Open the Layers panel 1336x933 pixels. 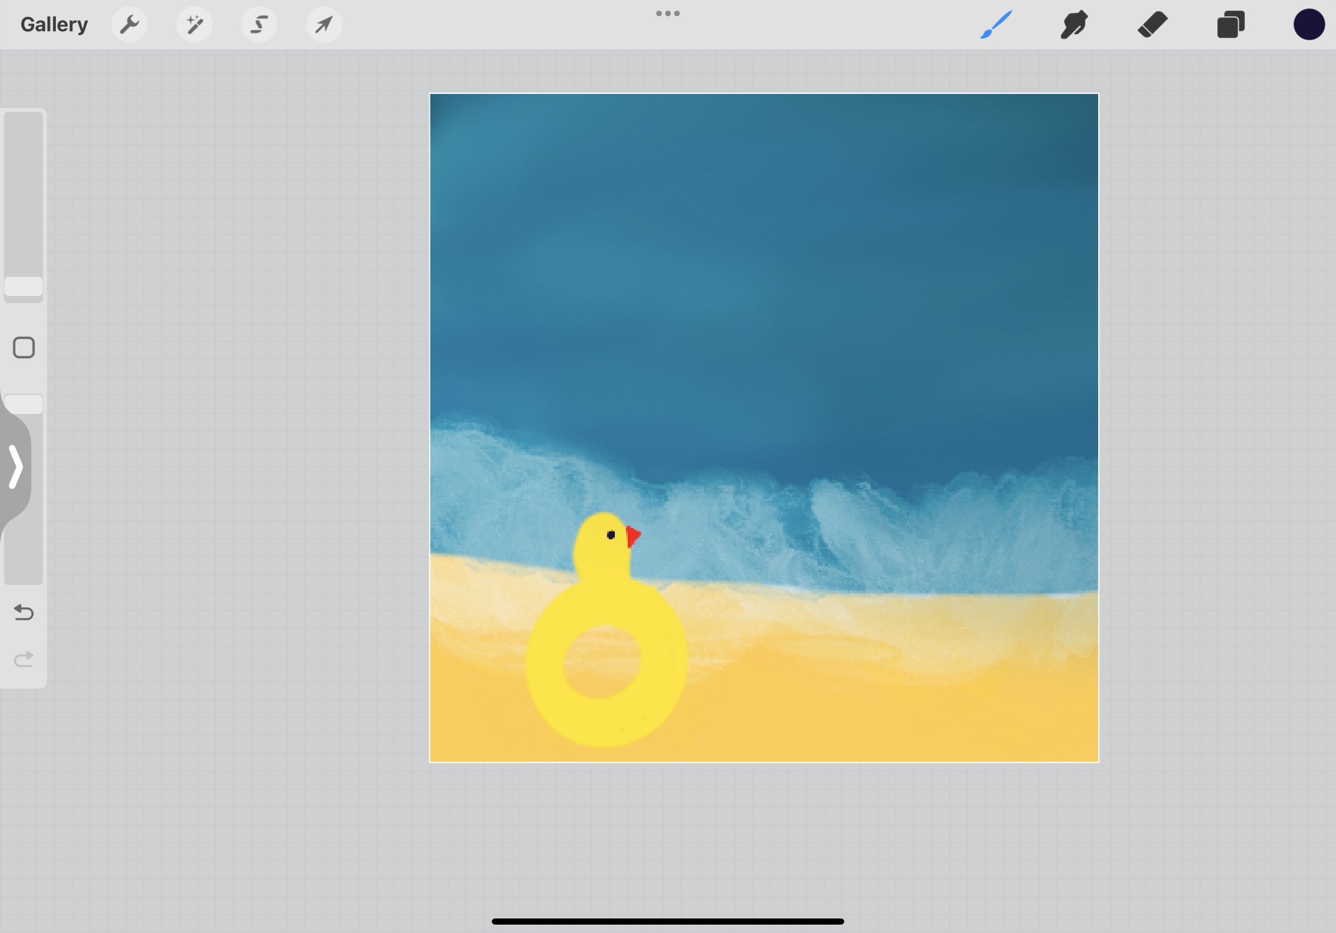(x=1231, y=25)
